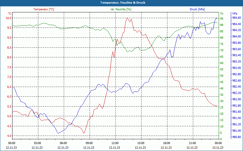243x151 pixels.
Task: Click the '15:00' time axis label
Action: point(141,143)
